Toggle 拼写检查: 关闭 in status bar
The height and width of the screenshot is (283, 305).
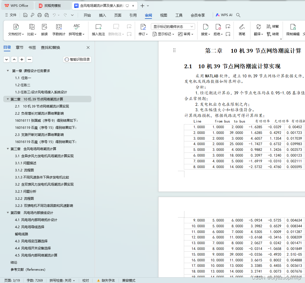click(x=62, y=280)
